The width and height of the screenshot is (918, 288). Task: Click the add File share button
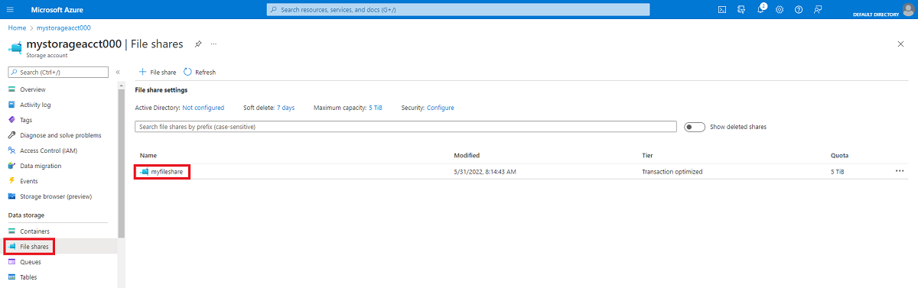(158, 72)
